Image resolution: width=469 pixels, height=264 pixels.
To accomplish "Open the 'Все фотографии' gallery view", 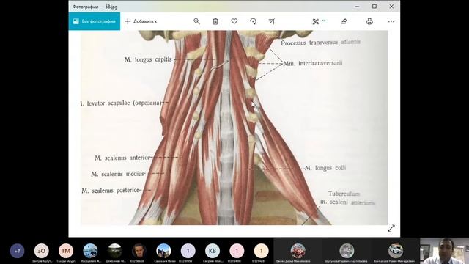I will click(95, 21).
